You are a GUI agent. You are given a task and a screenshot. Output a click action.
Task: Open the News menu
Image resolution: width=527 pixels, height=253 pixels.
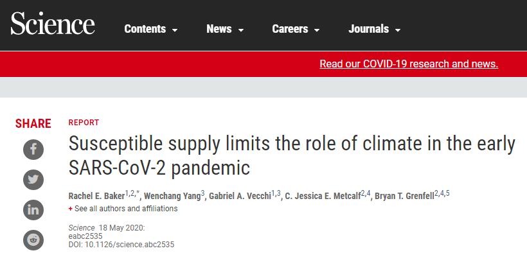click(225, 30)
